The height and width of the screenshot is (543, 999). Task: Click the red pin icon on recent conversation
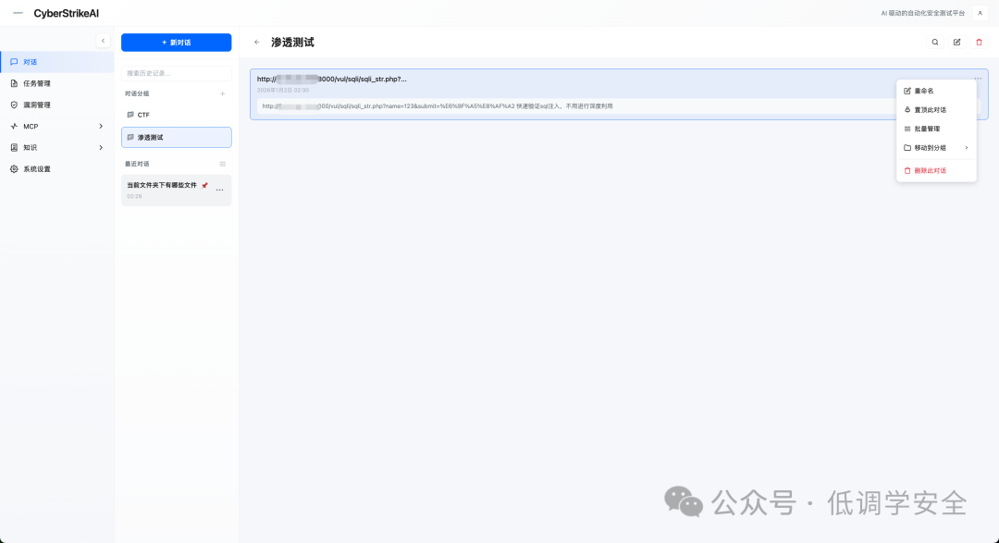point(204,185)
